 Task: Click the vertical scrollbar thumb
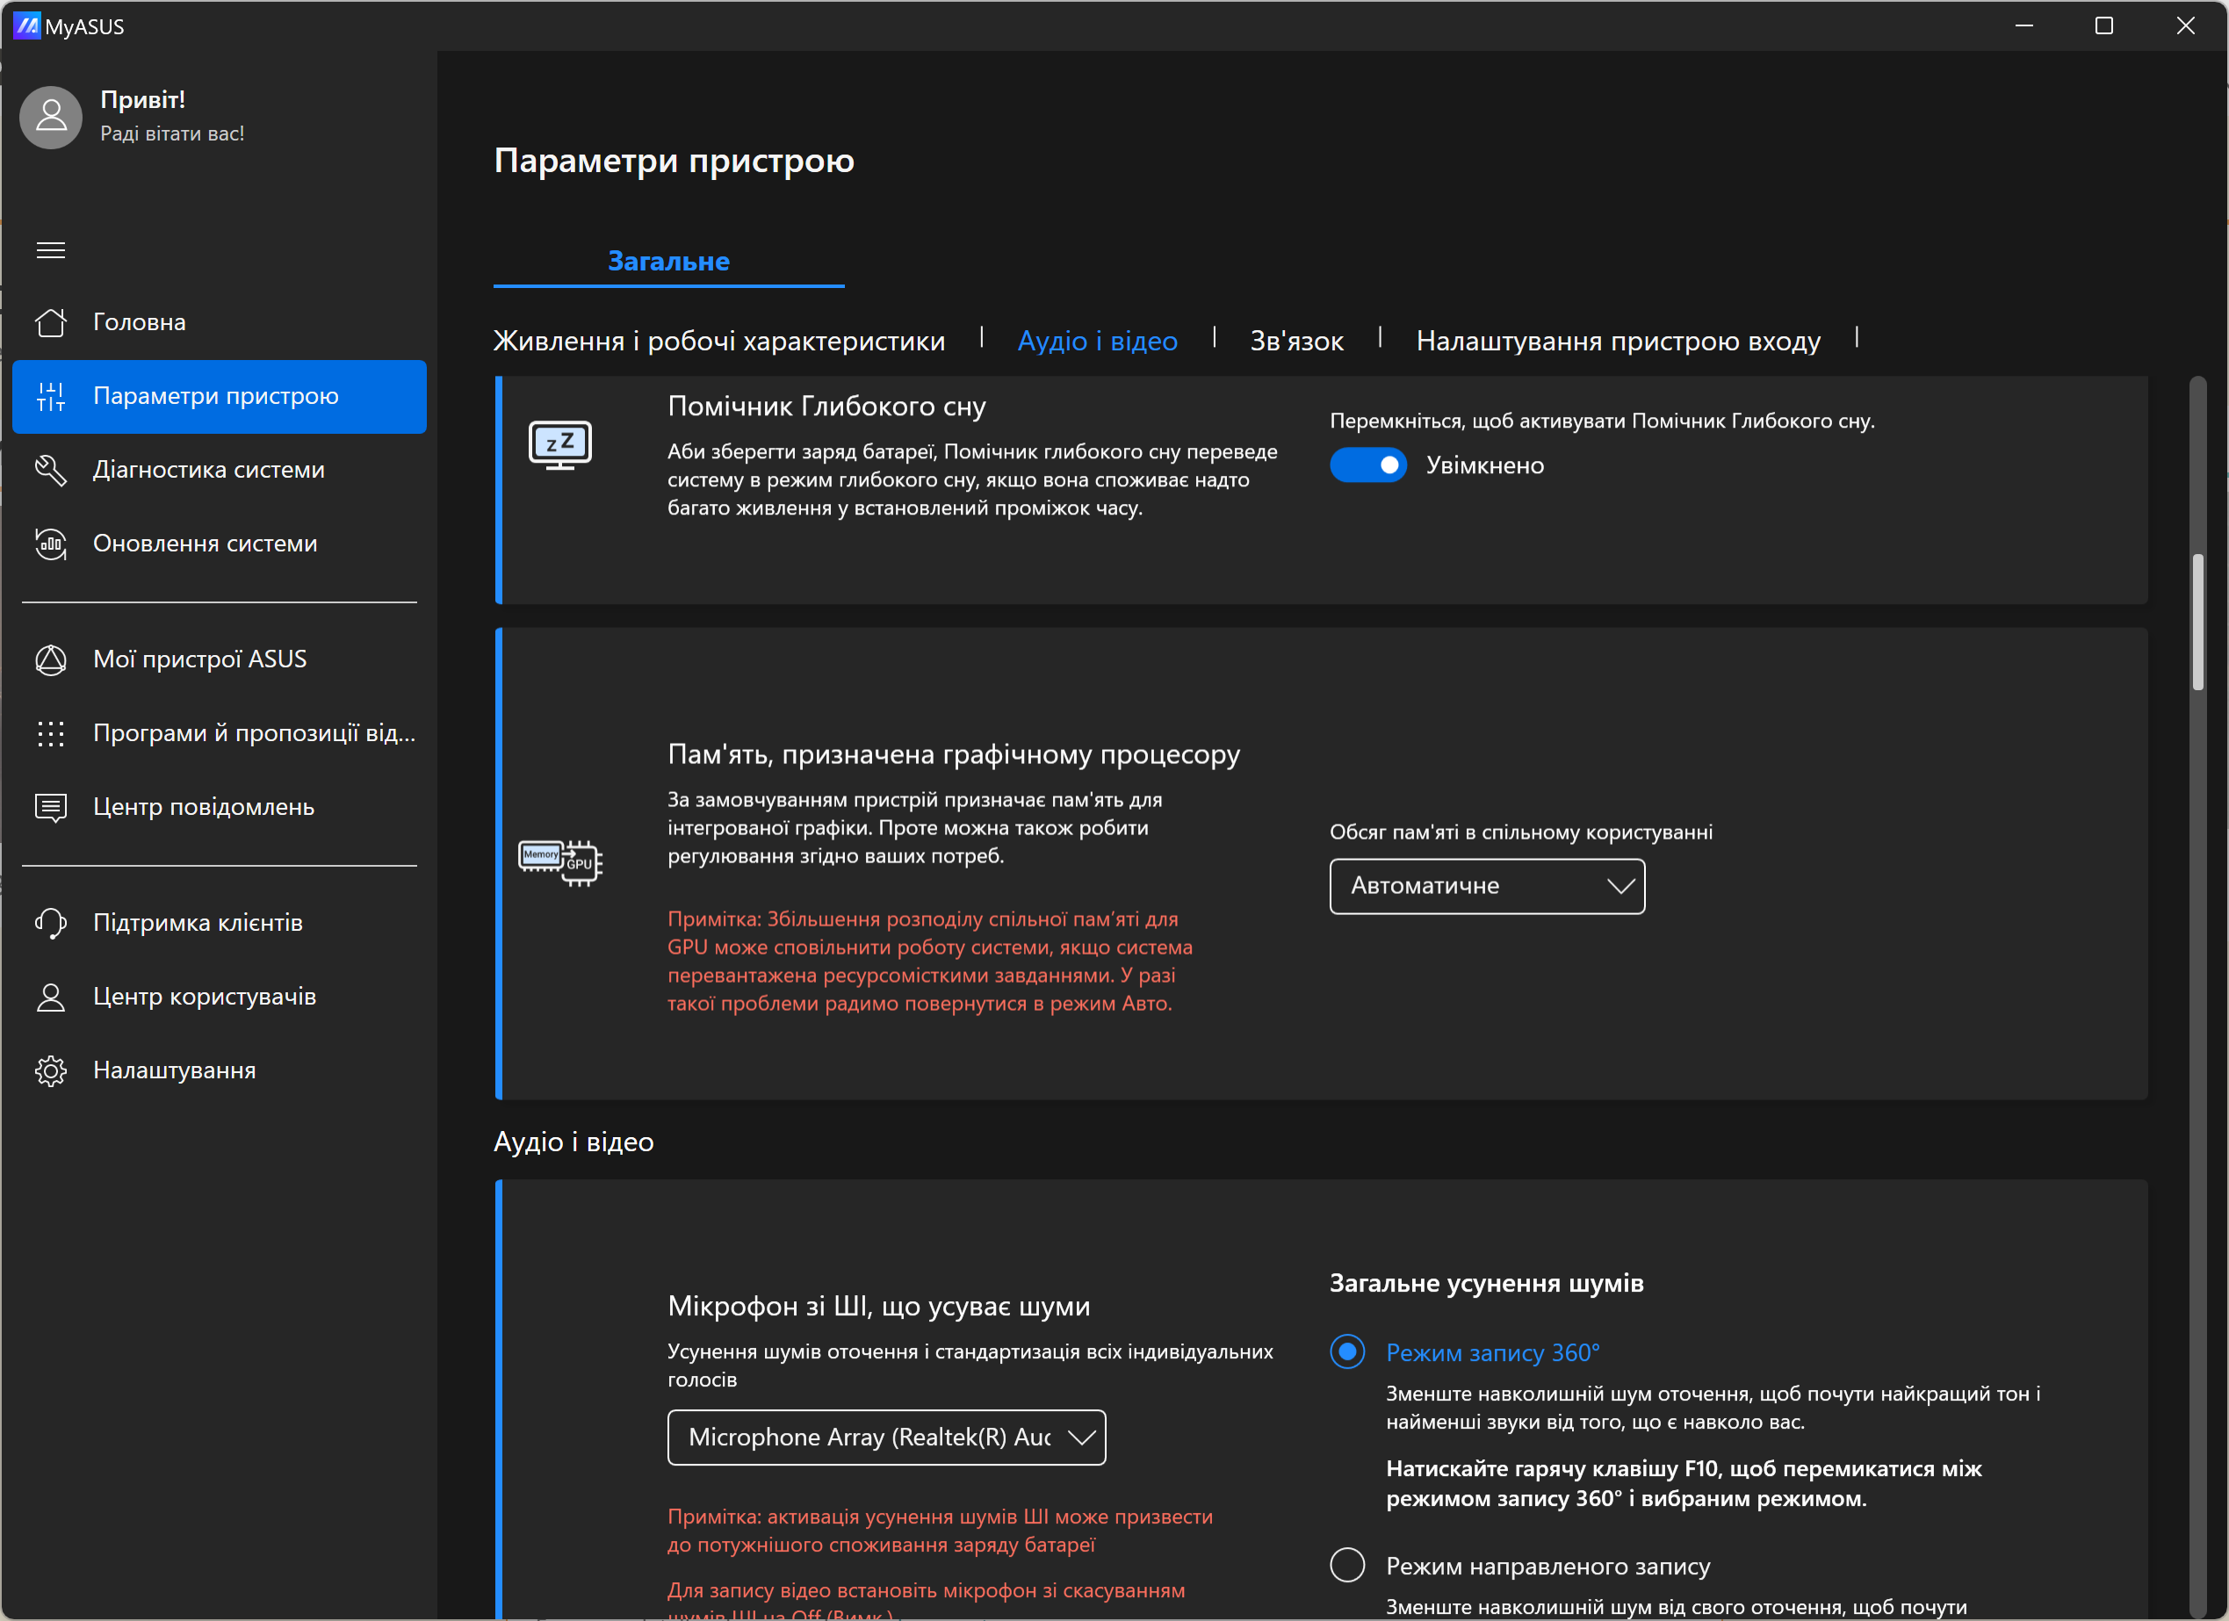point(2198,623)
